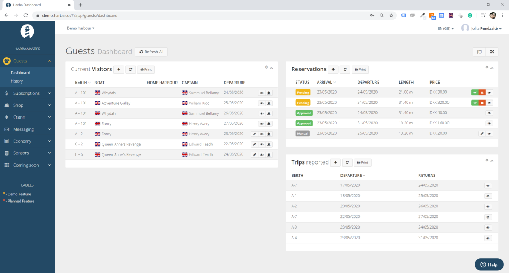The image size is (509, 273).
Task: Reload the page in browser
Action: click(25, 15)
